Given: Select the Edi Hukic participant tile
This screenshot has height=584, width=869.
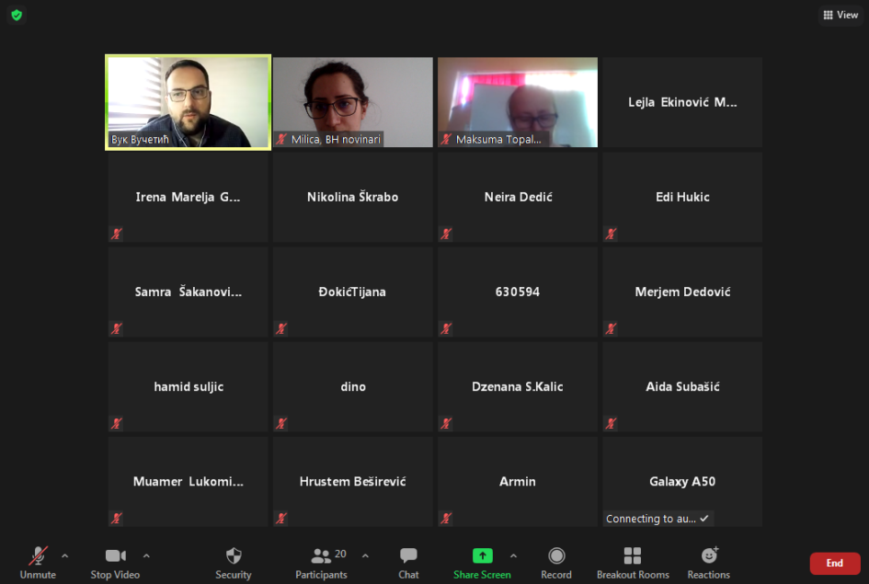Looking at the screenshot, I should point(682,197).
